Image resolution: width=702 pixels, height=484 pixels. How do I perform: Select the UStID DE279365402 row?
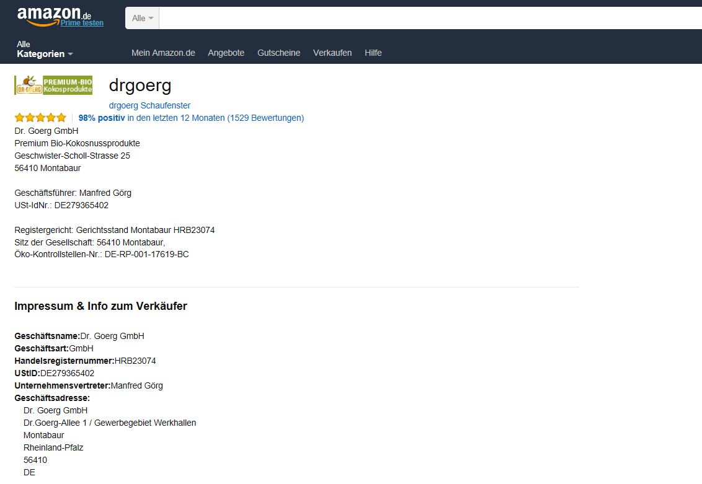54,373
